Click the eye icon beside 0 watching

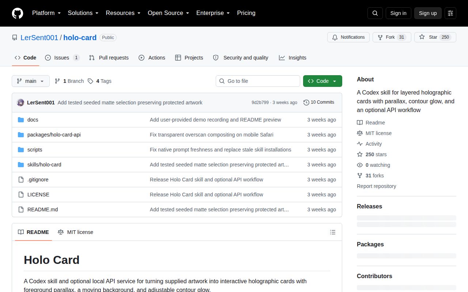click(x=360, y=165)
